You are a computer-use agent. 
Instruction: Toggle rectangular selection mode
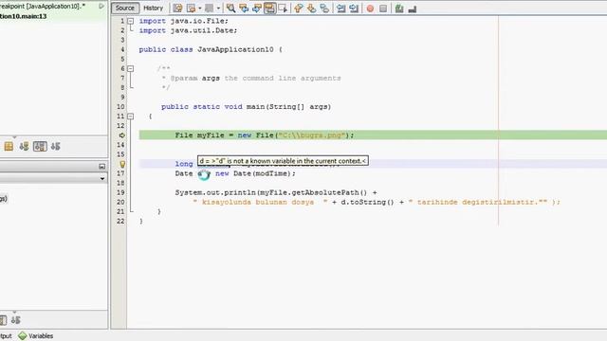(x=283, y=9)
